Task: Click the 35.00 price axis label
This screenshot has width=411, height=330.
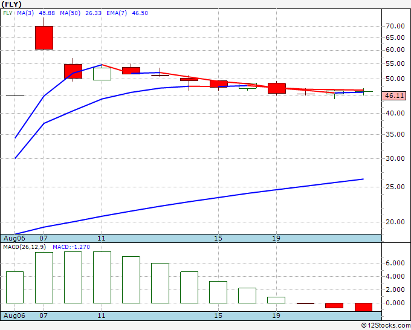Action: tap(395, 134)
